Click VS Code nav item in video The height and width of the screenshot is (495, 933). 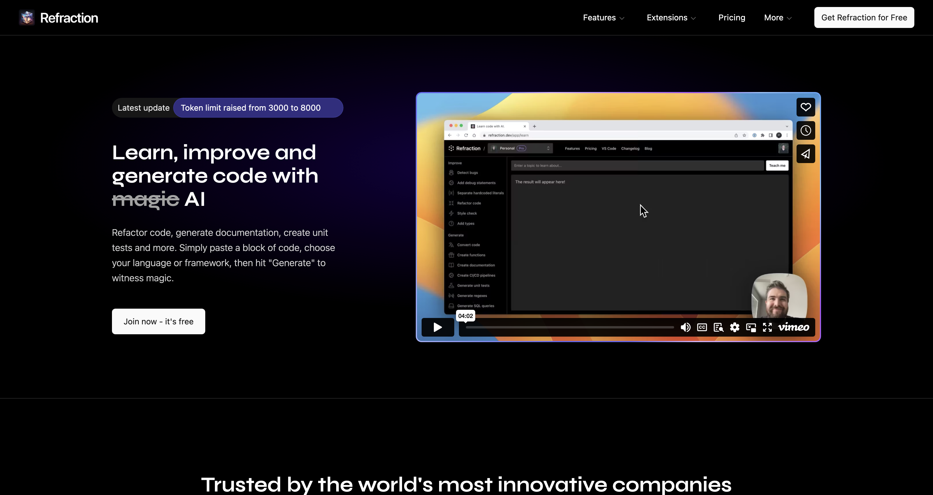pyautogui.click(x=608, y=148)
